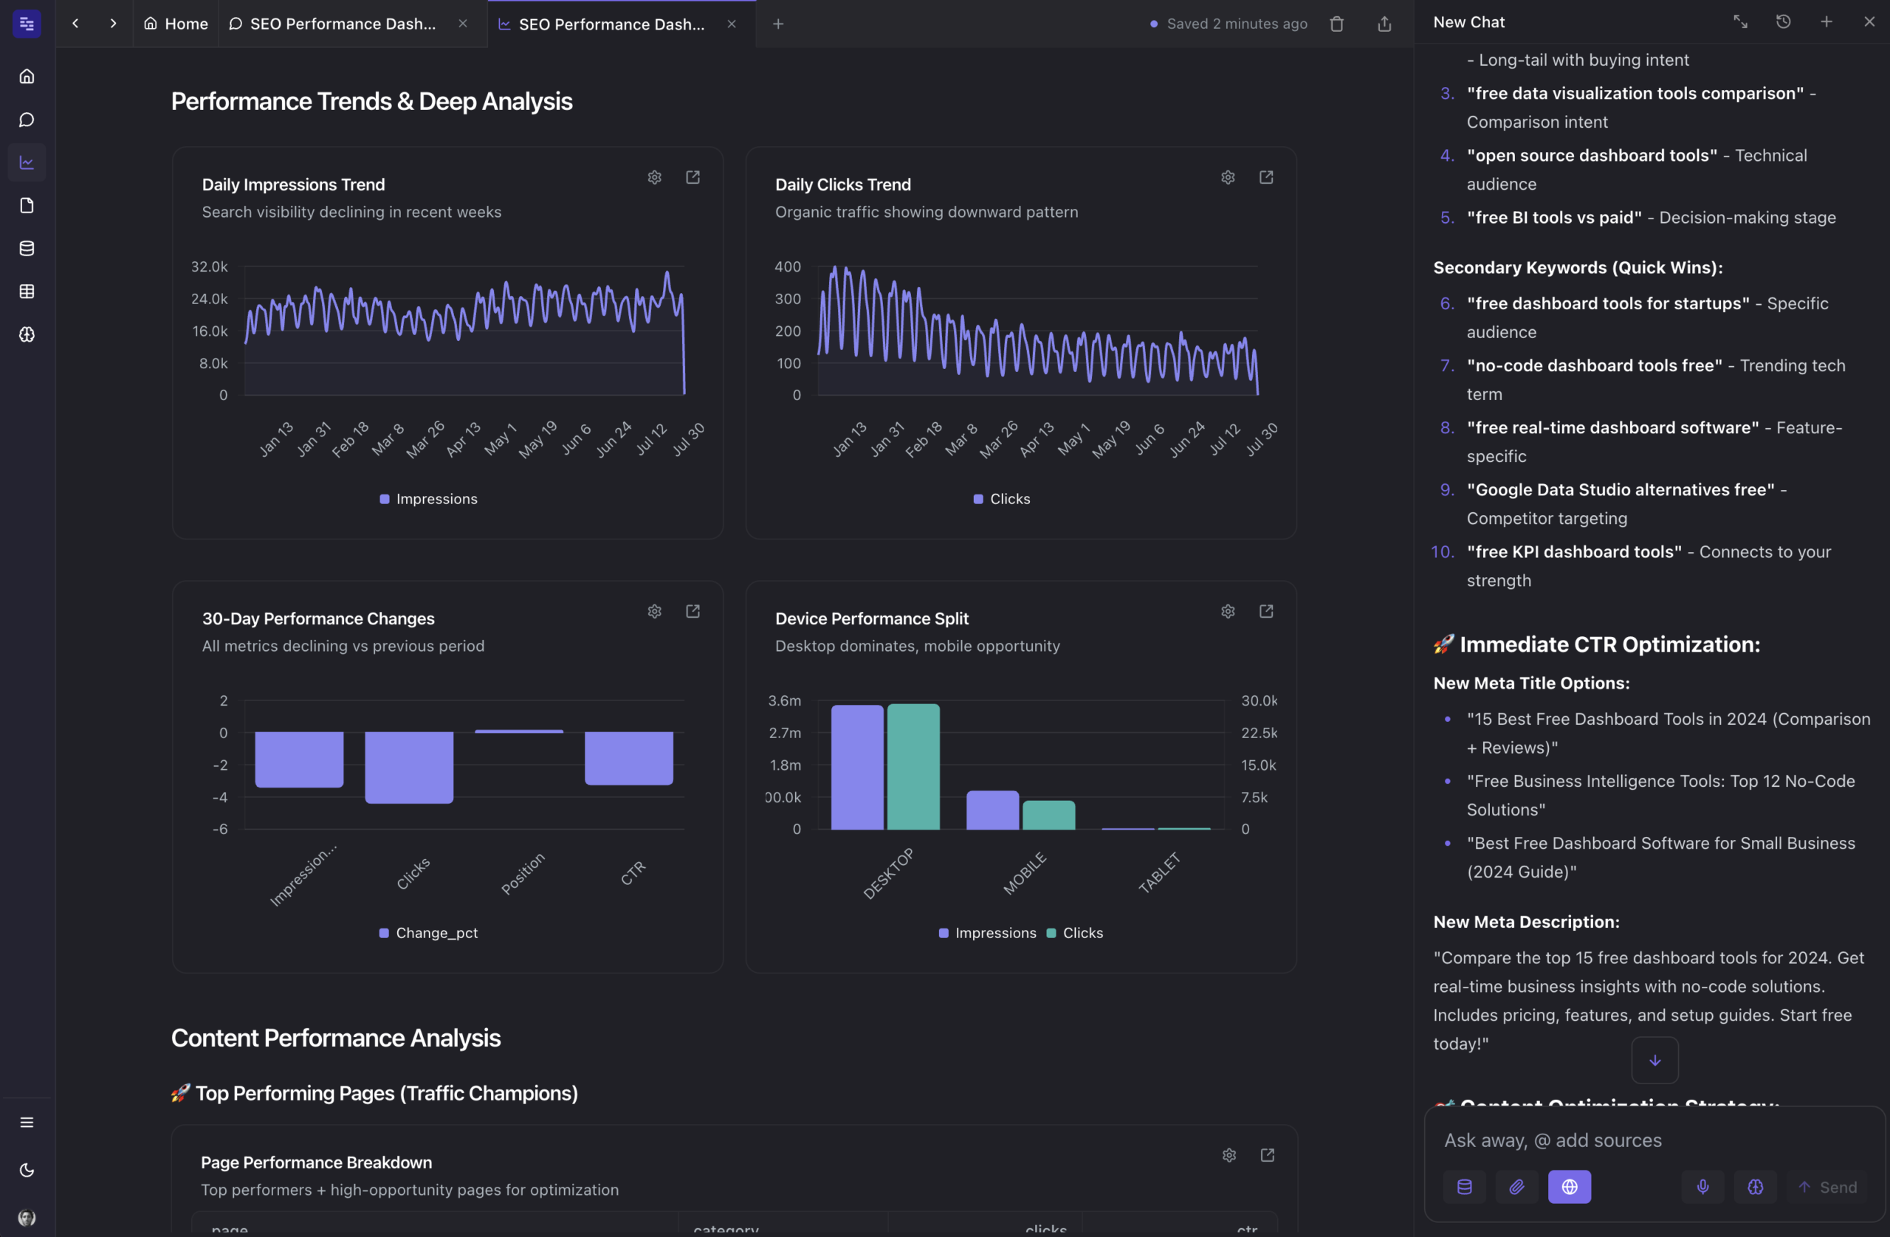Open the chat bubble icon in the sidebar
The image size is (1890, 1237).
click(x=26, y=119)
